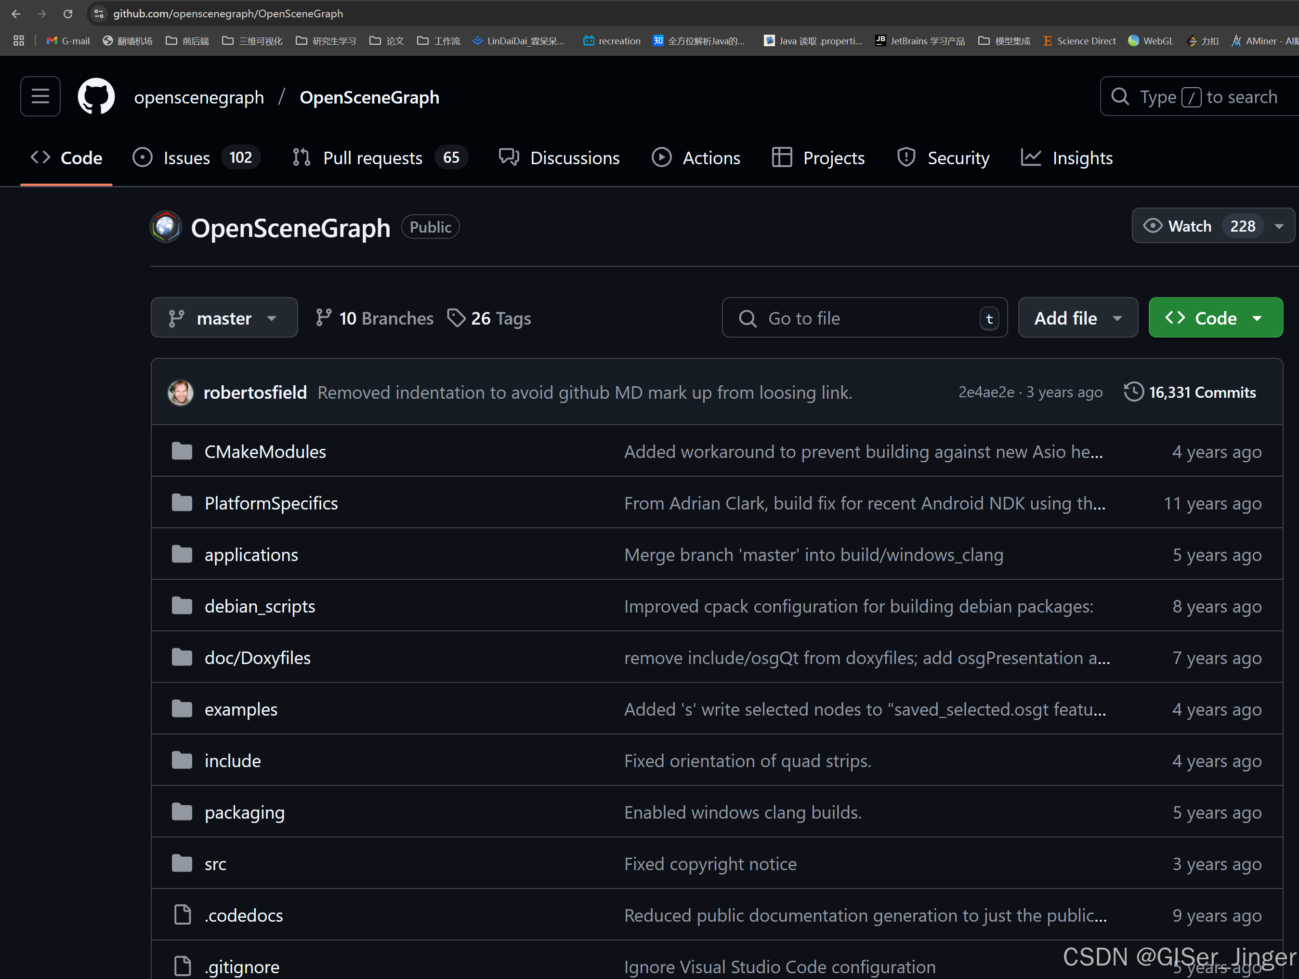Viewport: 1299px width, 979px height.
Task: Open the browser apps grid icon
Action: [19, 40]
